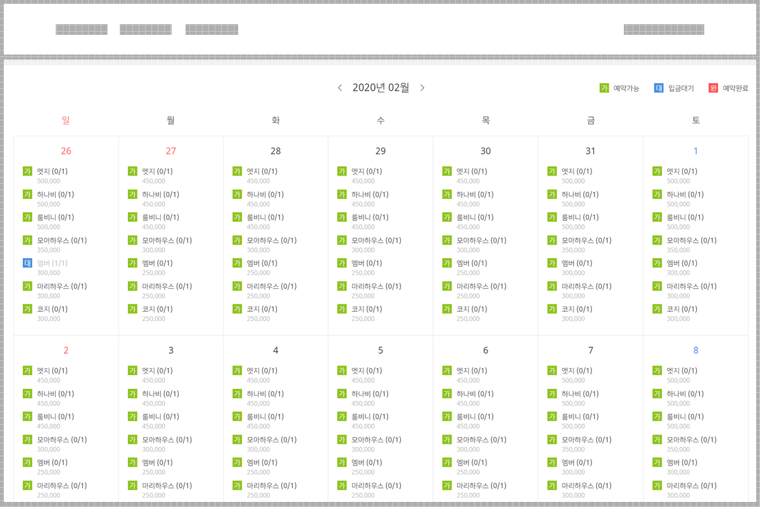Click the green 가 icon beside 엠버 on the 30th
The height and width of the screenshot is (507, 760).
tap(446, 263)
